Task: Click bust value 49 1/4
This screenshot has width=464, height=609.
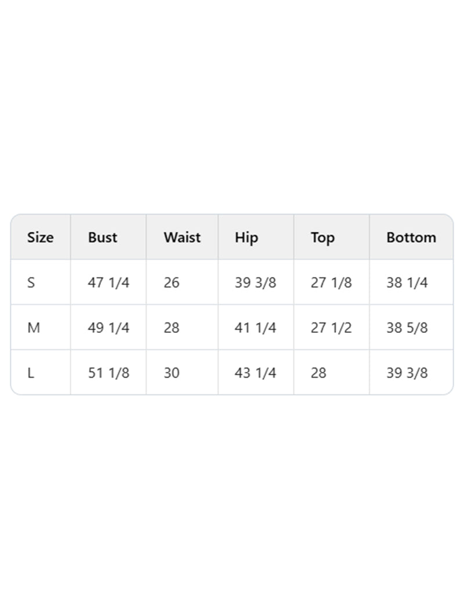Action: tap(108, 328)
